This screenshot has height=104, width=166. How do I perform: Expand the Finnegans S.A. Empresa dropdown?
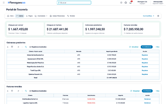tap(142, 3)
